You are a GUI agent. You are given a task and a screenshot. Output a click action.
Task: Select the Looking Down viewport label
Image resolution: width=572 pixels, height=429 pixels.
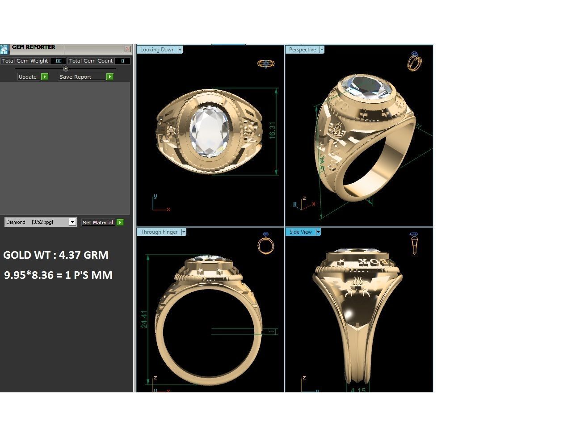[x=157, y=50]
